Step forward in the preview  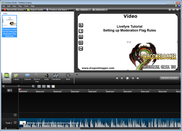coord(133,78)
